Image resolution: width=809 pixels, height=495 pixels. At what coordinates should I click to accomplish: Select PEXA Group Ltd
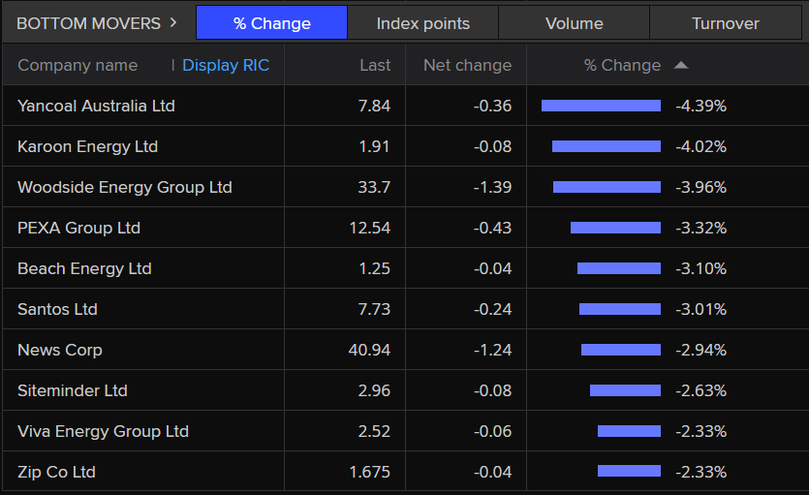tap(78, 228)
